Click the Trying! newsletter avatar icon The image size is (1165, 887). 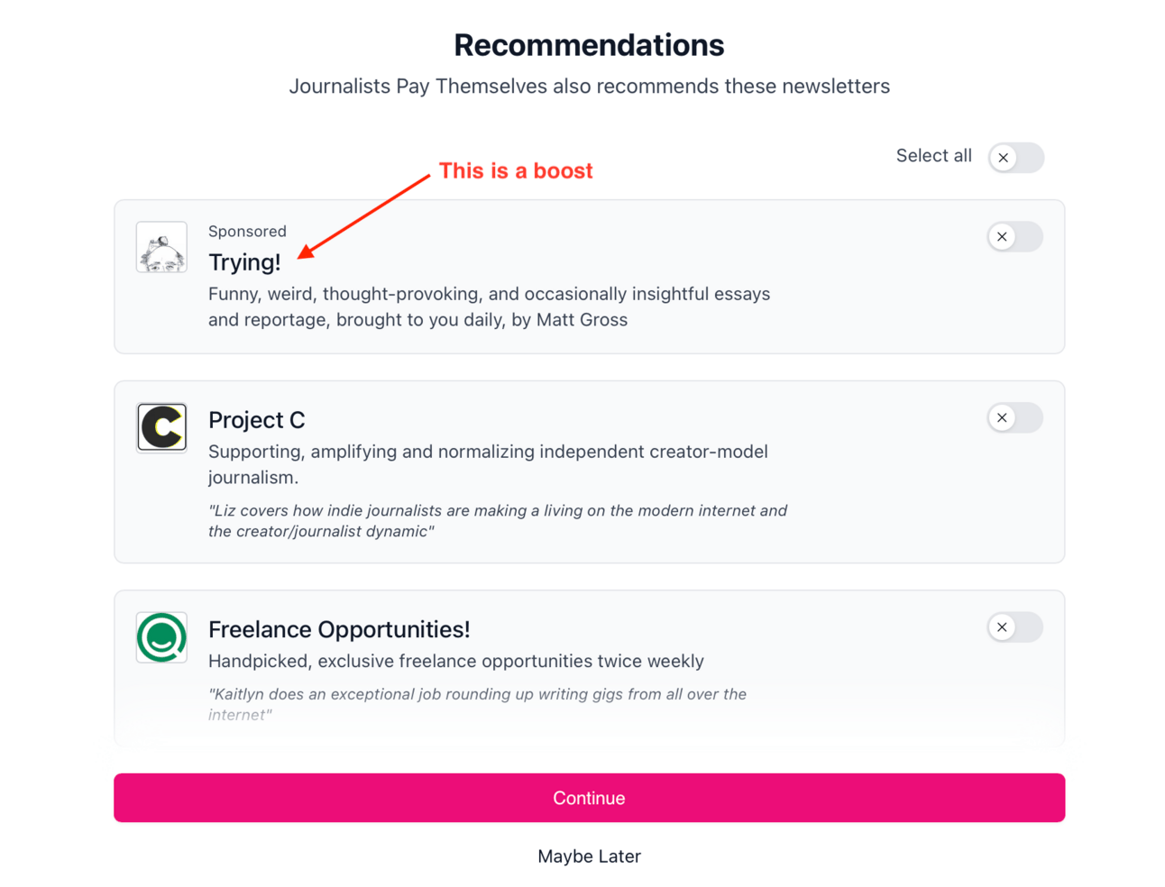click(x=161, y=247)
